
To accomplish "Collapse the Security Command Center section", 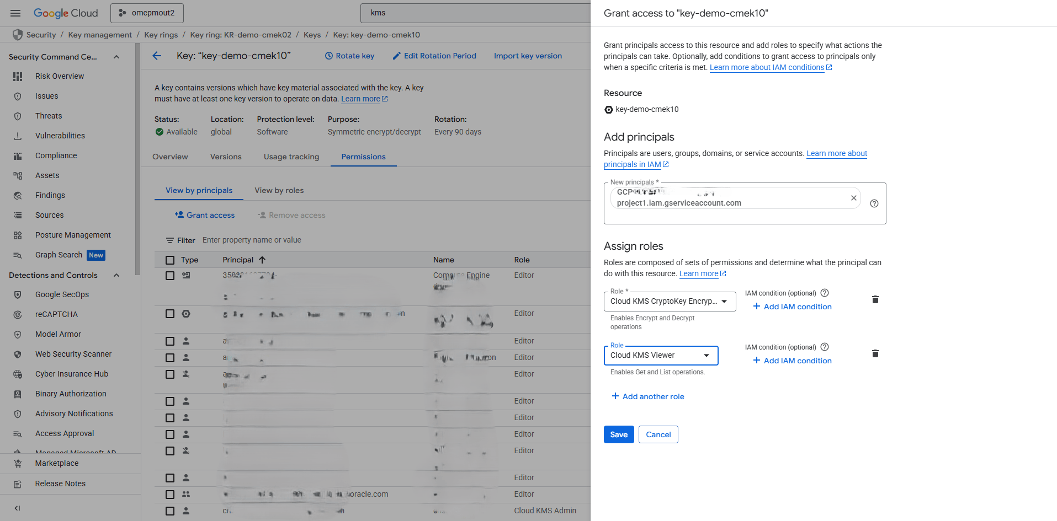I will 116,56.
